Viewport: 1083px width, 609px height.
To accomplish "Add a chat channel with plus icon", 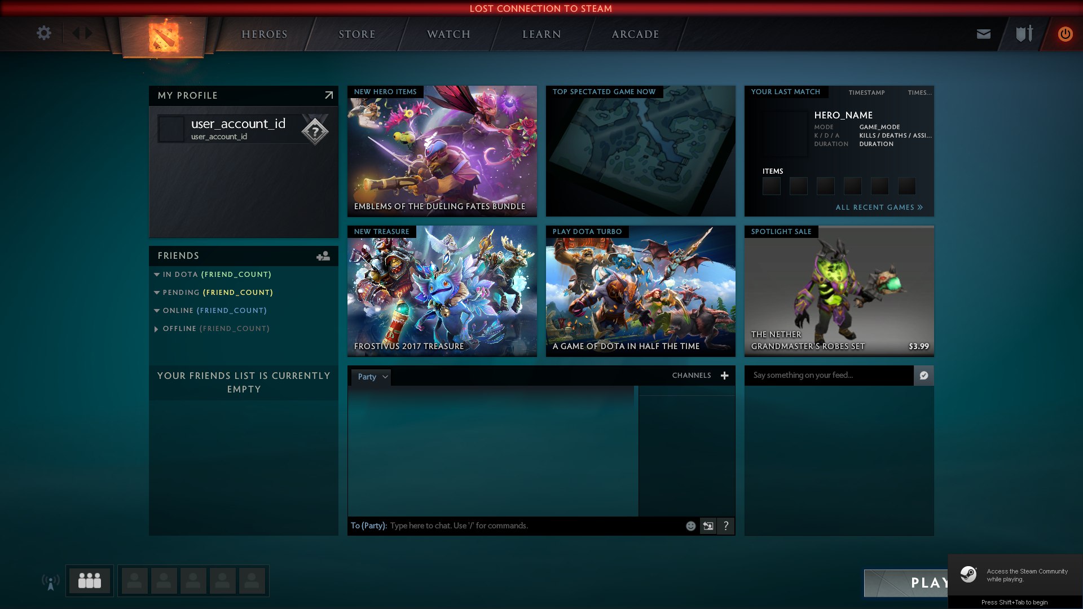I will click(725, 376).
